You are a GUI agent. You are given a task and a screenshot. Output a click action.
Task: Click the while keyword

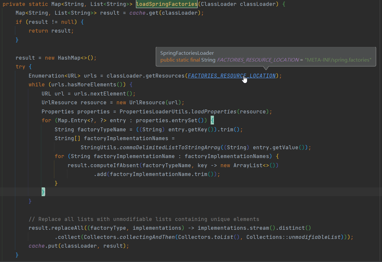pos(36,85)
